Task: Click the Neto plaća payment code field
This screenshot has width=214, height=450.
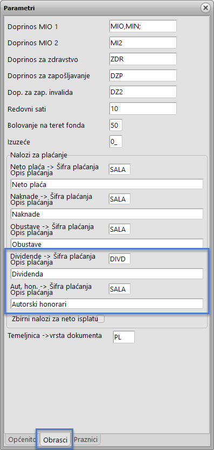Action: coord(119,169)
